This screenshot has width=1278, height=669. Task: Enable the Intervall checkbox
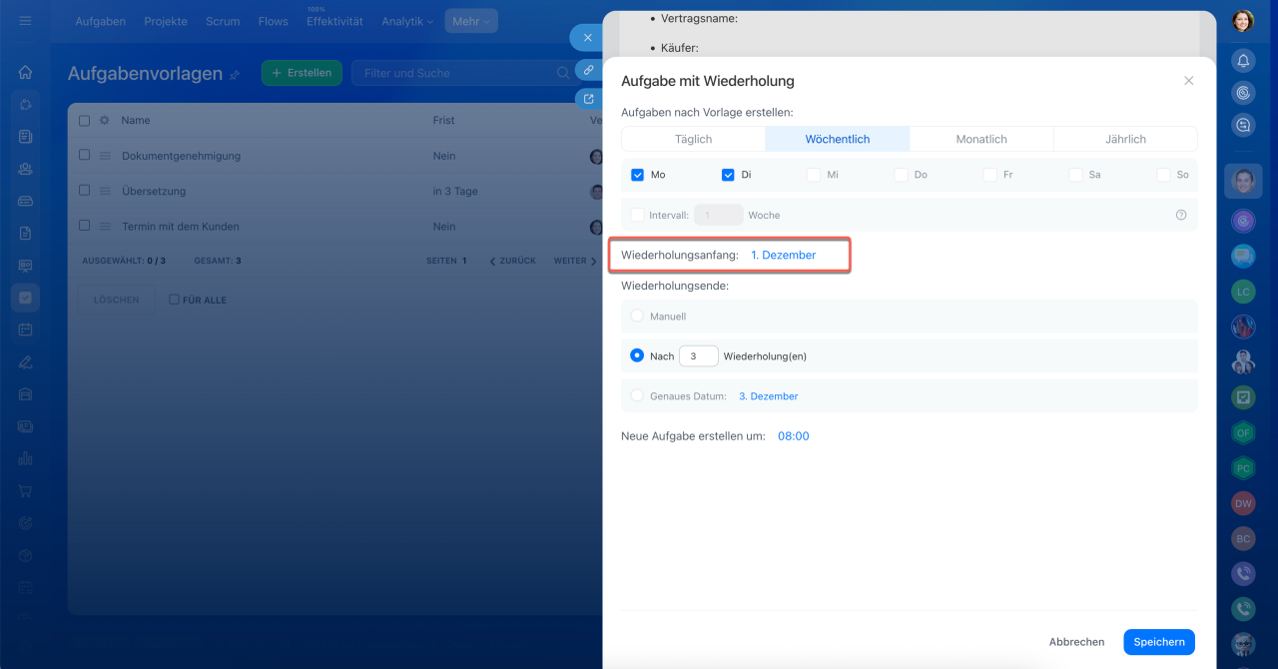click(638, 215)
